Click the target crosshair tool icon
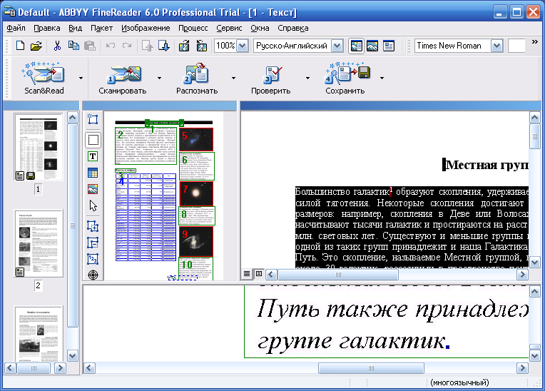This screenshot has height=391, width=545. click(93, 275)
